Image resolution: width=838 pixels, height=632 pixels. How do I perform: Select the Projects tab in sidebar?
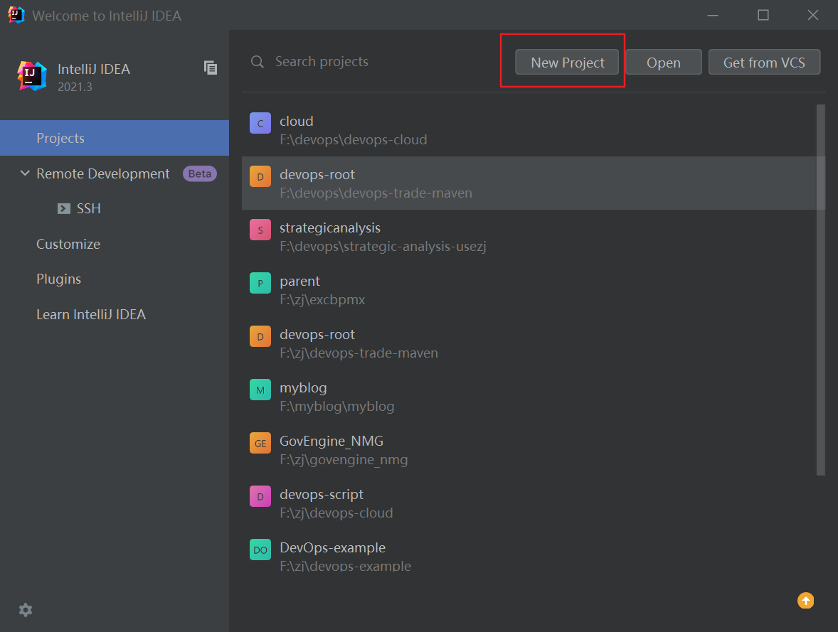[x=115, y=138]
